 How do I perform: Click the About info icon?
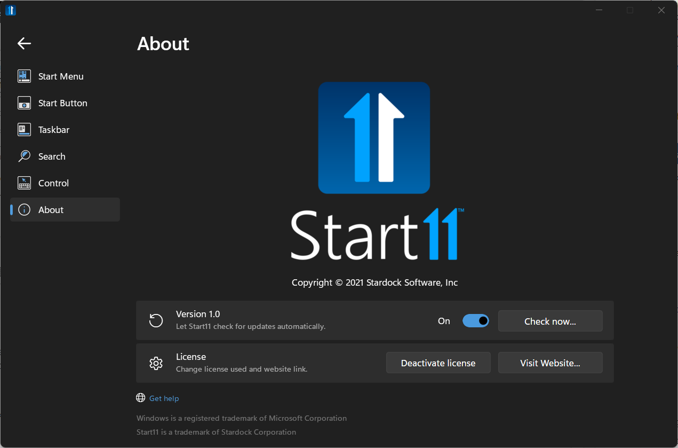[x=24, y=210]
